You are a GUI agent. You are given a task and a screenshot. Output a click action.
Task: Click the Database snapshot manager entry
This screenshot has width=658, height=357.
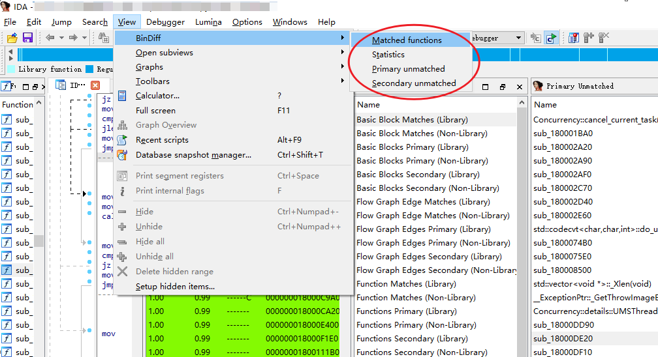click(x=193, y=155)
